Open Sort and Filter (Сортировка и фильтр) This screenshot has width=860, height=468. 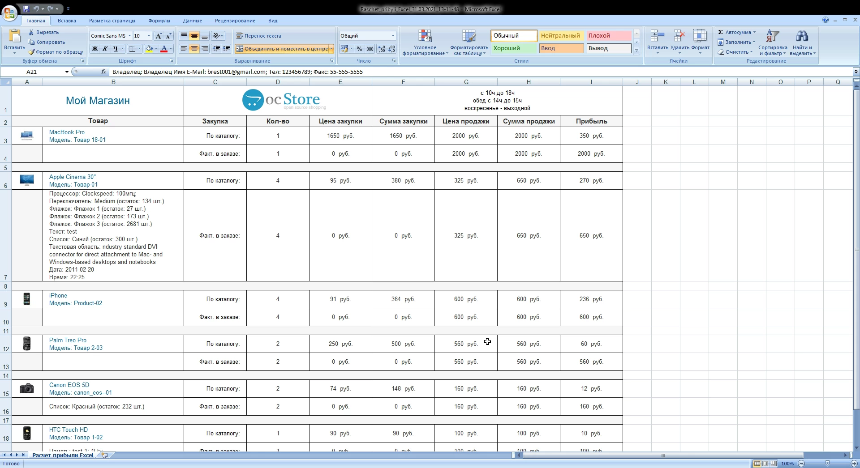pos(773,43)
